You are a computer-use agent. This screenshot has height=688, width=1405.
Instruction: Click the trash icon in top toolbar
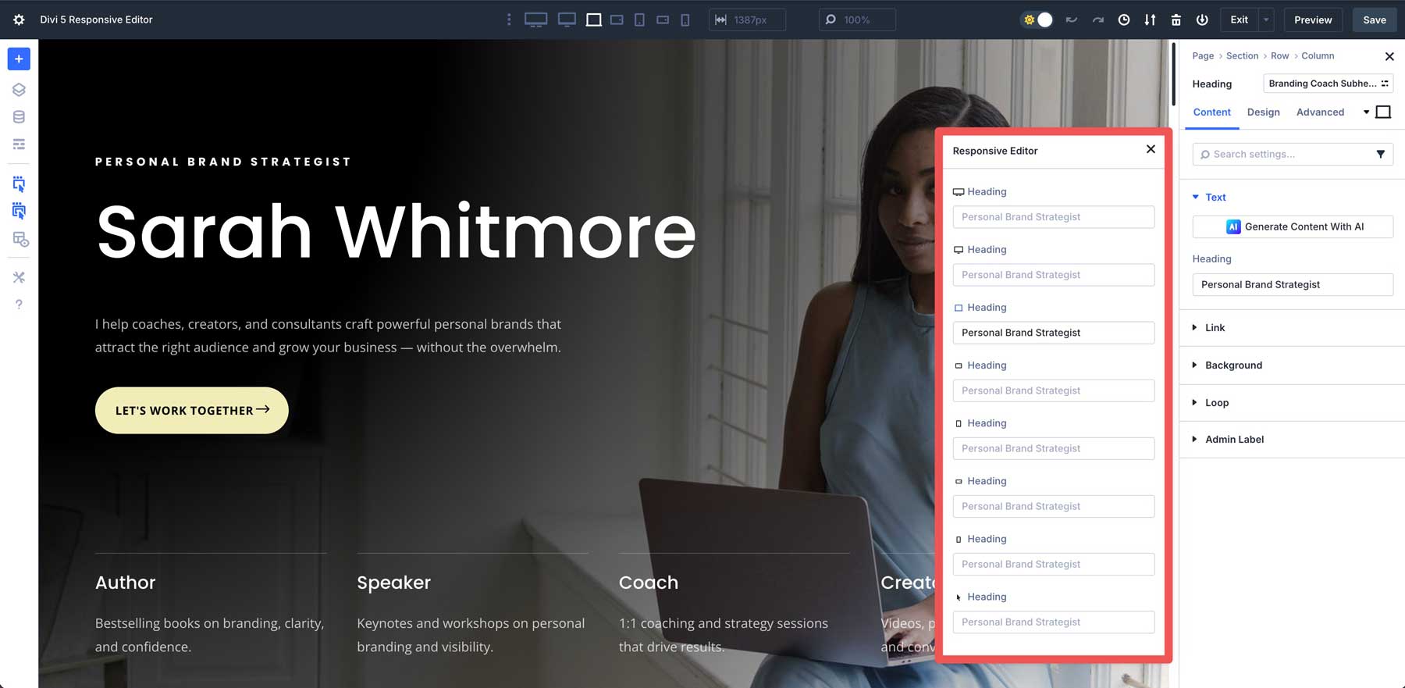[x=1176, y=20]
